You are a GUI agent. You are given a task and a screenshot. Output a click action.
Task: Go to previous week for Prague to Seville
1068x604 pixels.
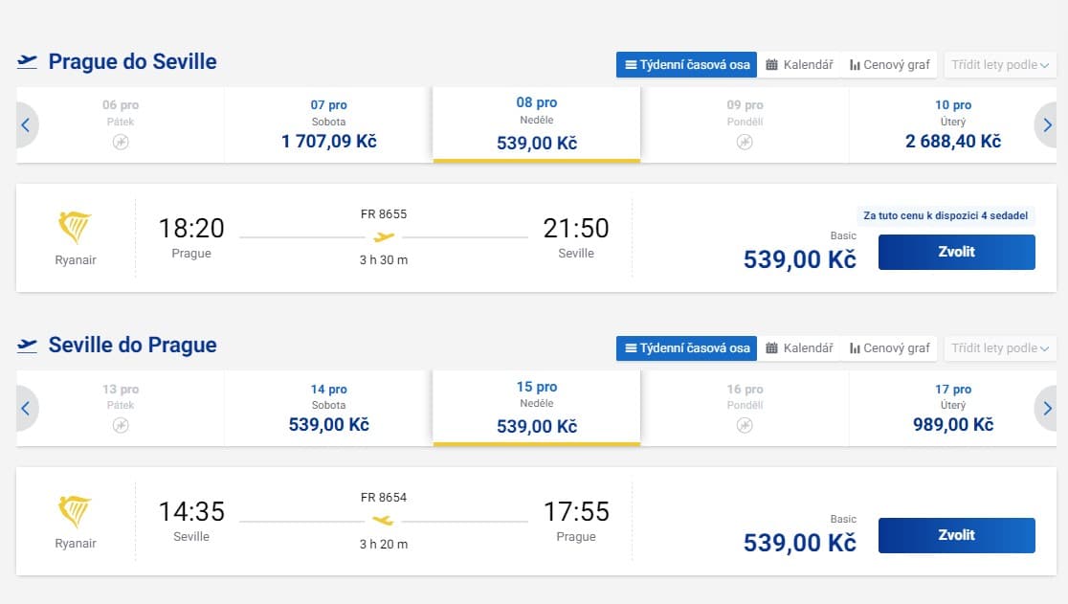click(26, 124)
